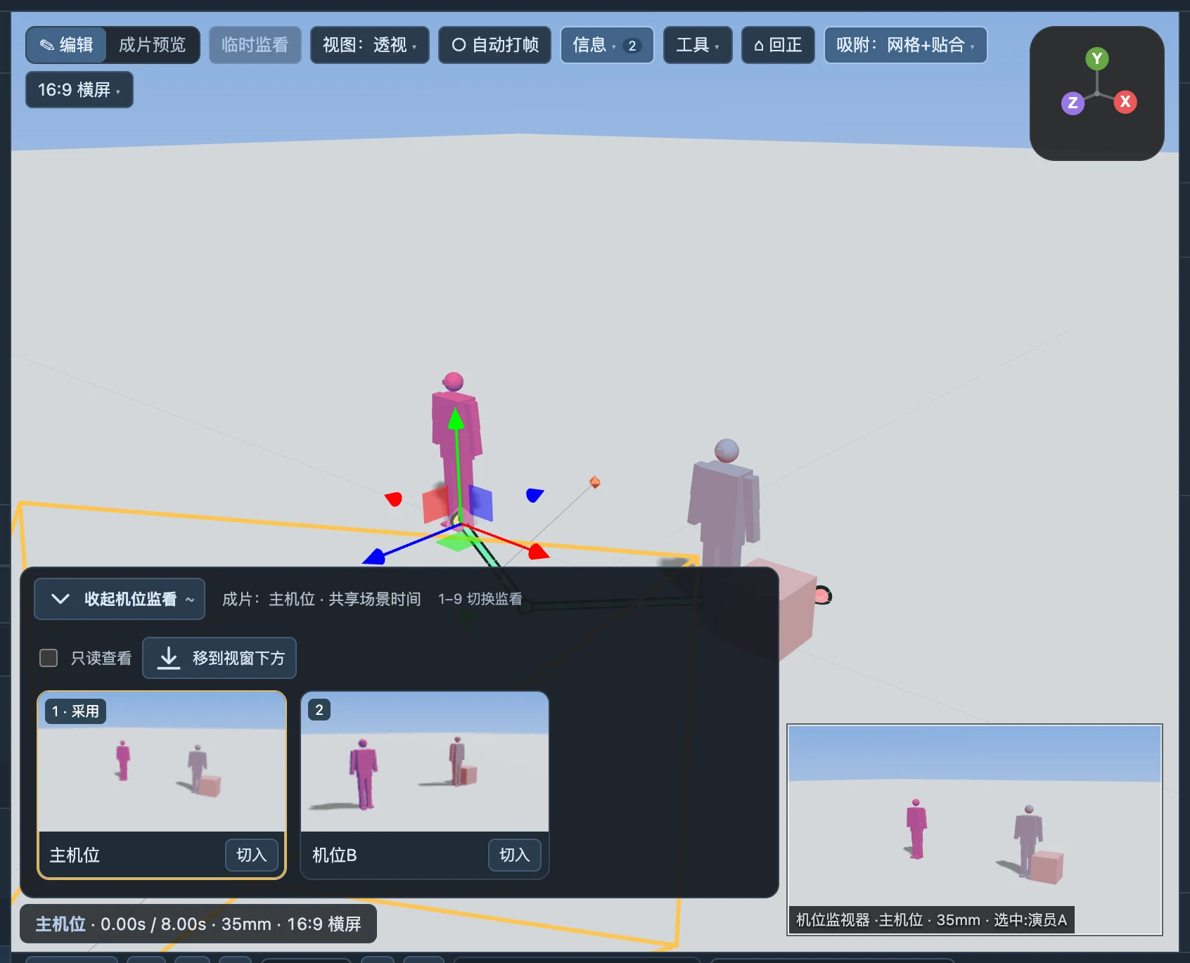The image size is (1190, 963).
Task: Switch to Edit mode with pencil icon
Action: (66, 45)
